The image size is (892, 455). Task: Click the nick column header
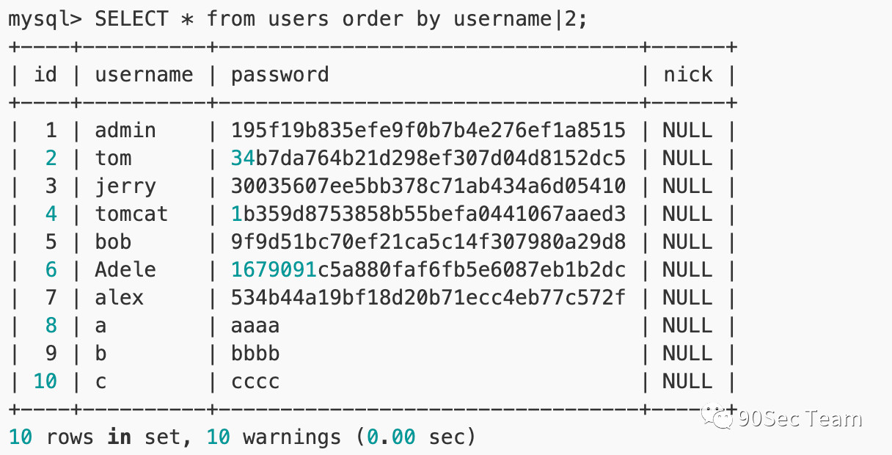688,74
